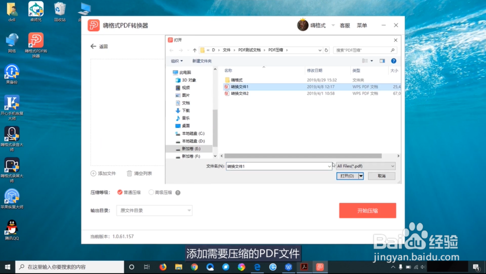Screen dimensions: 486x274
Task: Open 输出目录 output directory dropdown
Action: click(x=155, y=210)
